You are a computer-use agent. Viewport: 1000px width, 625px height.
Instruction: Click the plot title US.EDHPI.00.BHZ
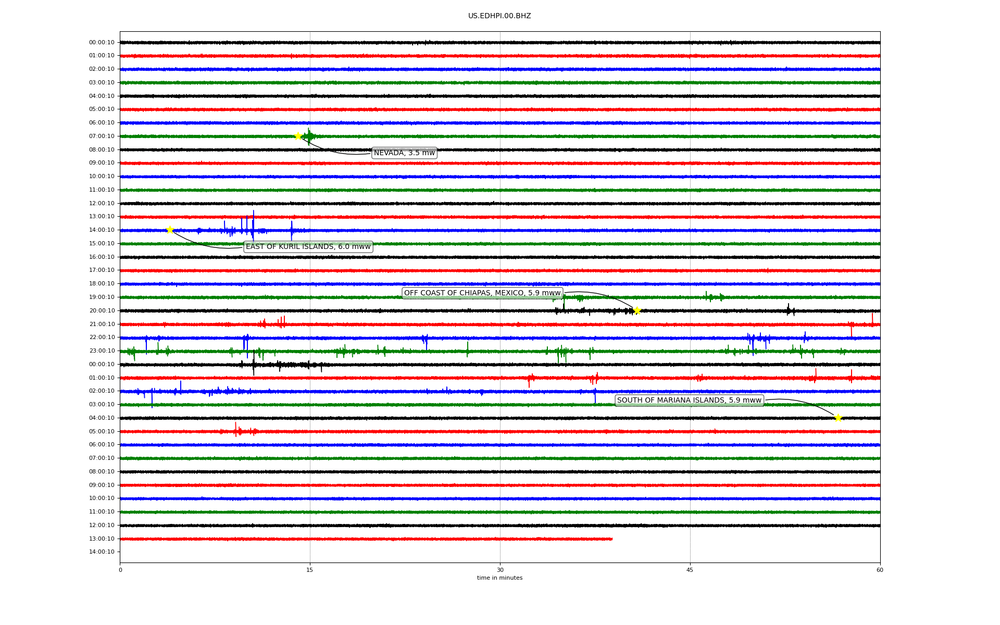(499, 16)
